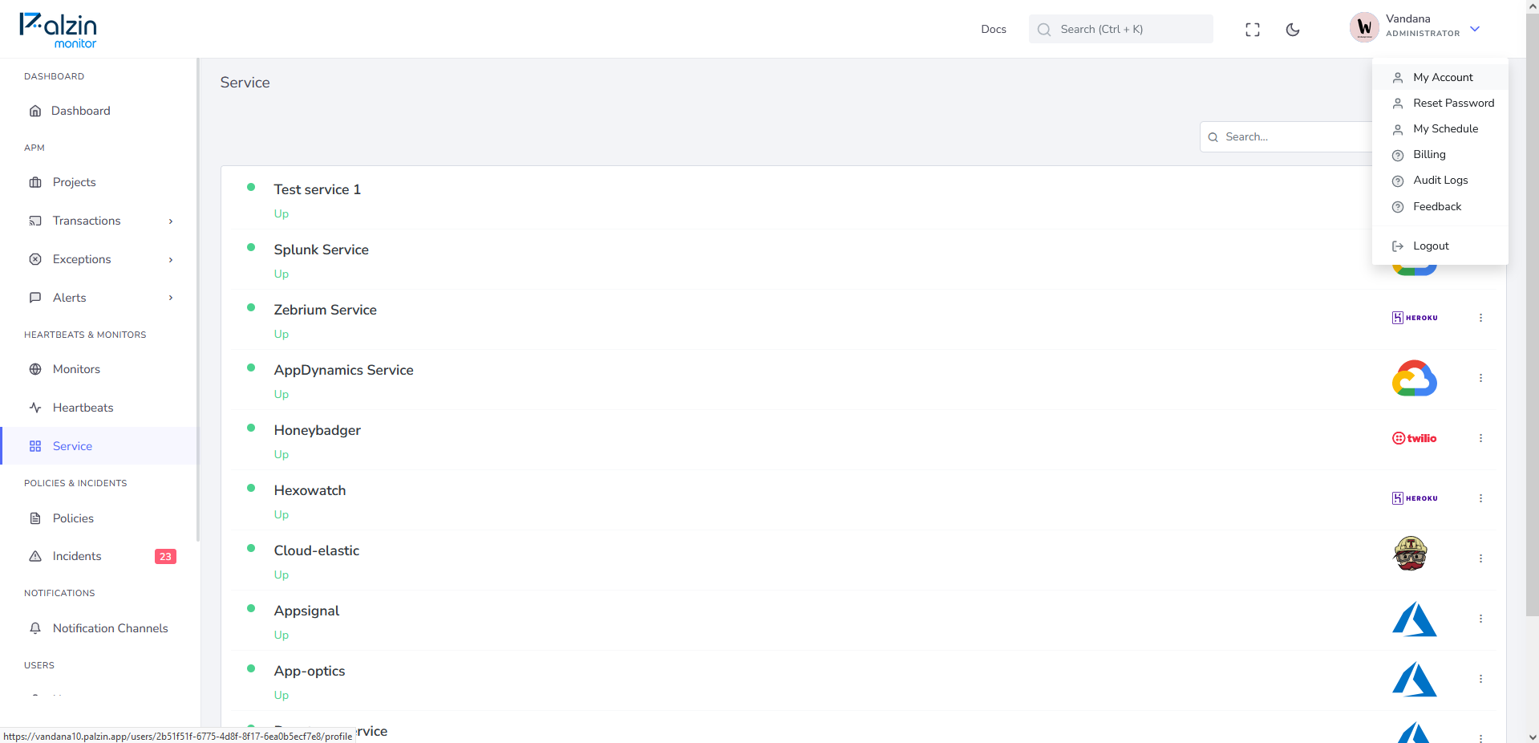The width and height of the screenshot is (1539, 743).
Task: Click the Palzin monitor logo
Action: coord(58,30)
